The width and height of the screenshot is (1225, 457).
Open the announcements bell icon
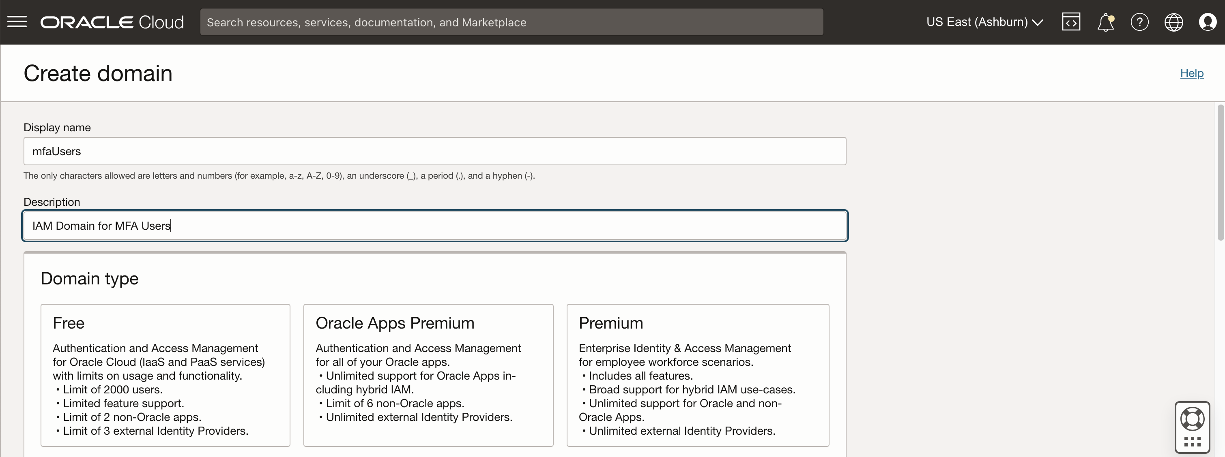coord(1105,22)
